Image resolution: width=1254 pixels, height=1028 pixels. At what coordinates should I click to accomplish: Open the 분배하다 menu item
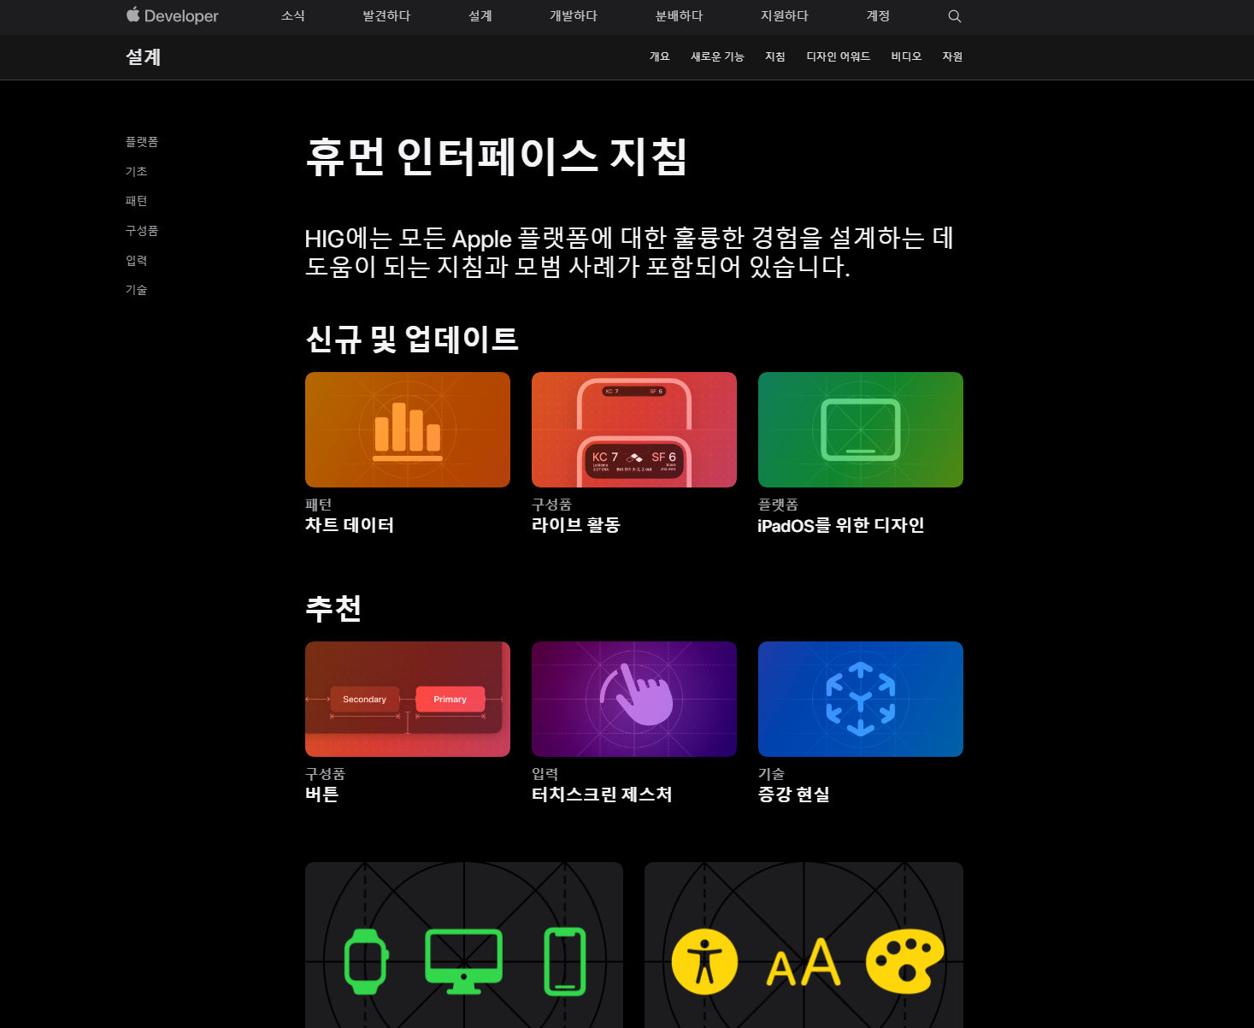(680, 16)
